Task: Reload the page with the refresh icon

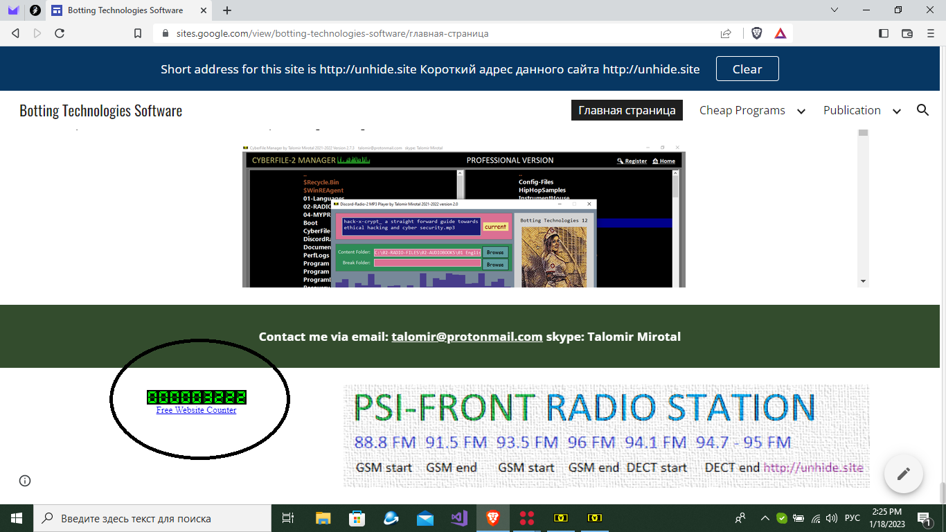Action: [60, 33]
